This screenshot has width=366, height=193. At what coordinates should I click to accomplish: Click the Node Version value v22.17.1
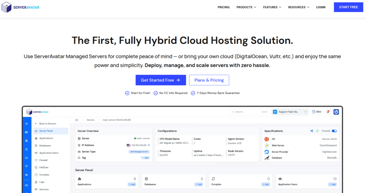point(232,155)
